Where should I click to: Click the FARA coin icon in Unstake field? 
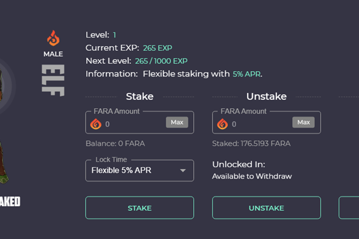coord(223,124)
